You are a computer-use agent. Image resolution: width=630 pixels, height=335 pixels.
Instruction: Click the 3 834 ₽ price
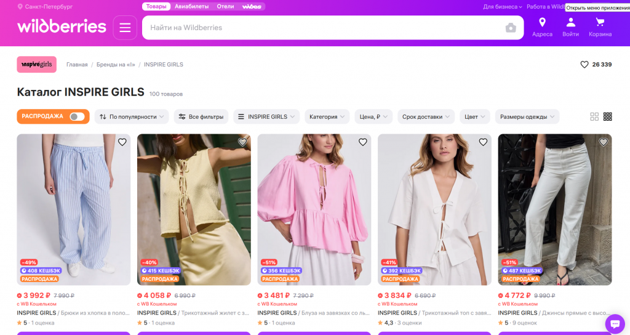[x=397, y=296]
